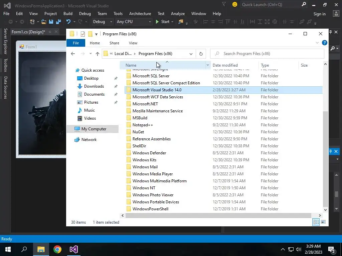Open the Name column filter dropdown
342x256 pixels.
(208, 65)
